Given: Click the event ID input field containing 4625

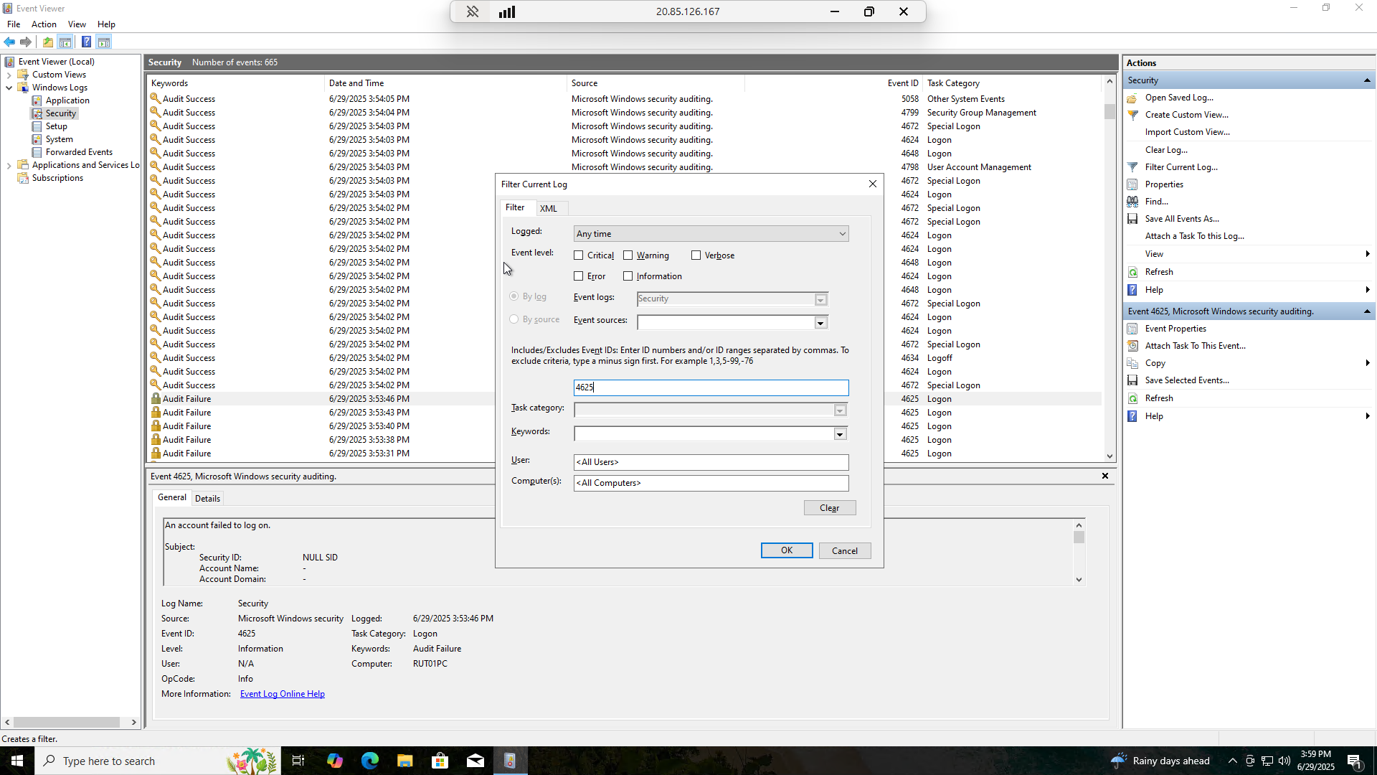Looking at the screenshot, I should [x=711, y=387].
